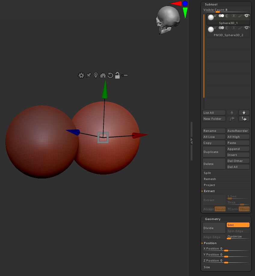The image size is (255, 276).
Task: Run AutoReorder on subtools
Action: (238, 131)
